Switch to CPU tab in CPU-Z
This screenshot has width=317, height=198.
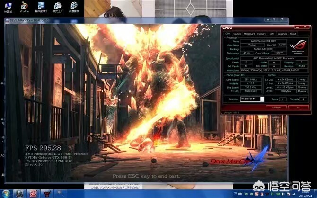pyautogui.click(x=228, y=34)
